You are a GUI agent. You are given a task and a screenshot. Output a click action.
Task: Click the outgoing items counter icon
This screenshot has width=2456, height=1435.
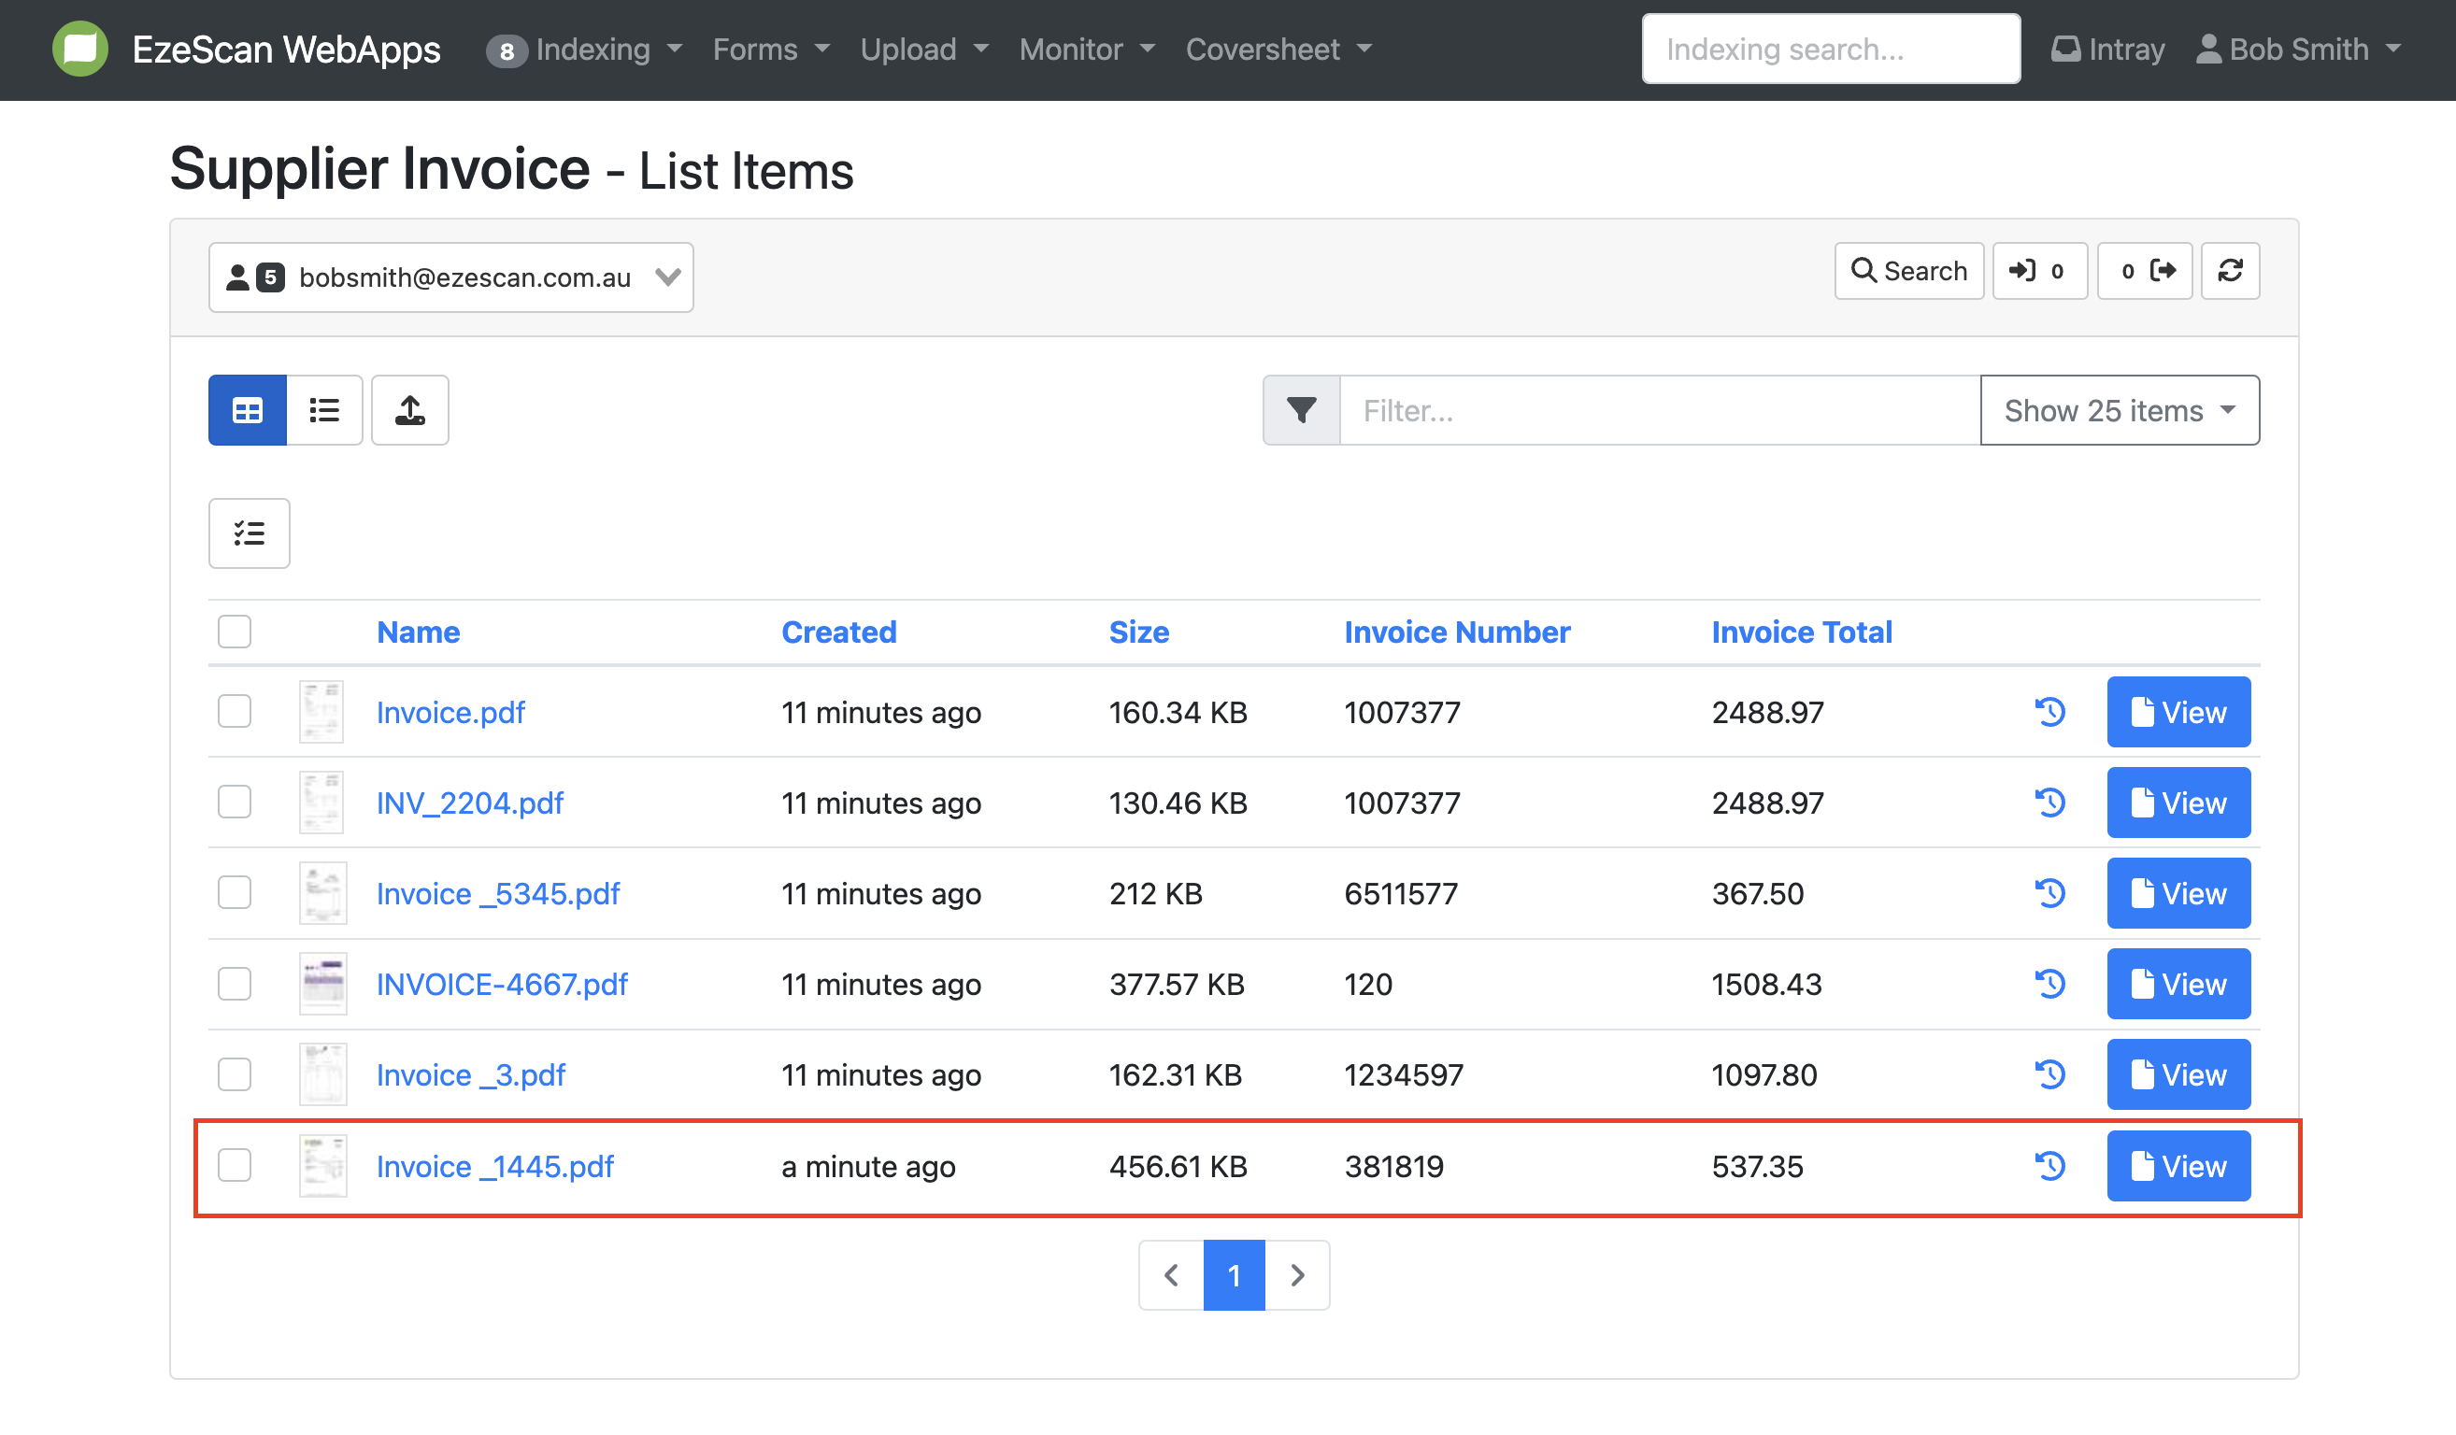click(x=2144, y=271)
